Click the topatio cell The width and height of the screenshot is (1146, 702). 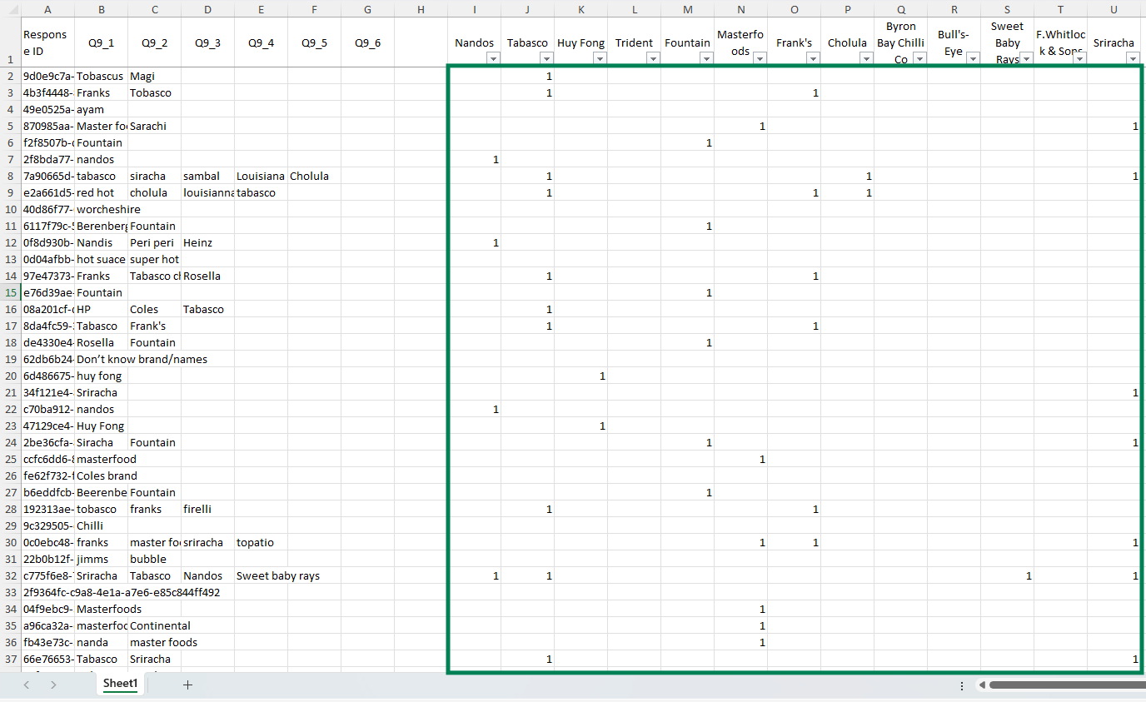pos(261,542)
